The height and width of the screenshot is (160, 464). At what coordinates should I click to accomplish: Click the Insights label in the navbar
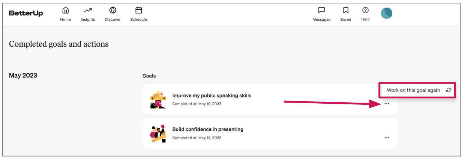(x=88, y=19)
